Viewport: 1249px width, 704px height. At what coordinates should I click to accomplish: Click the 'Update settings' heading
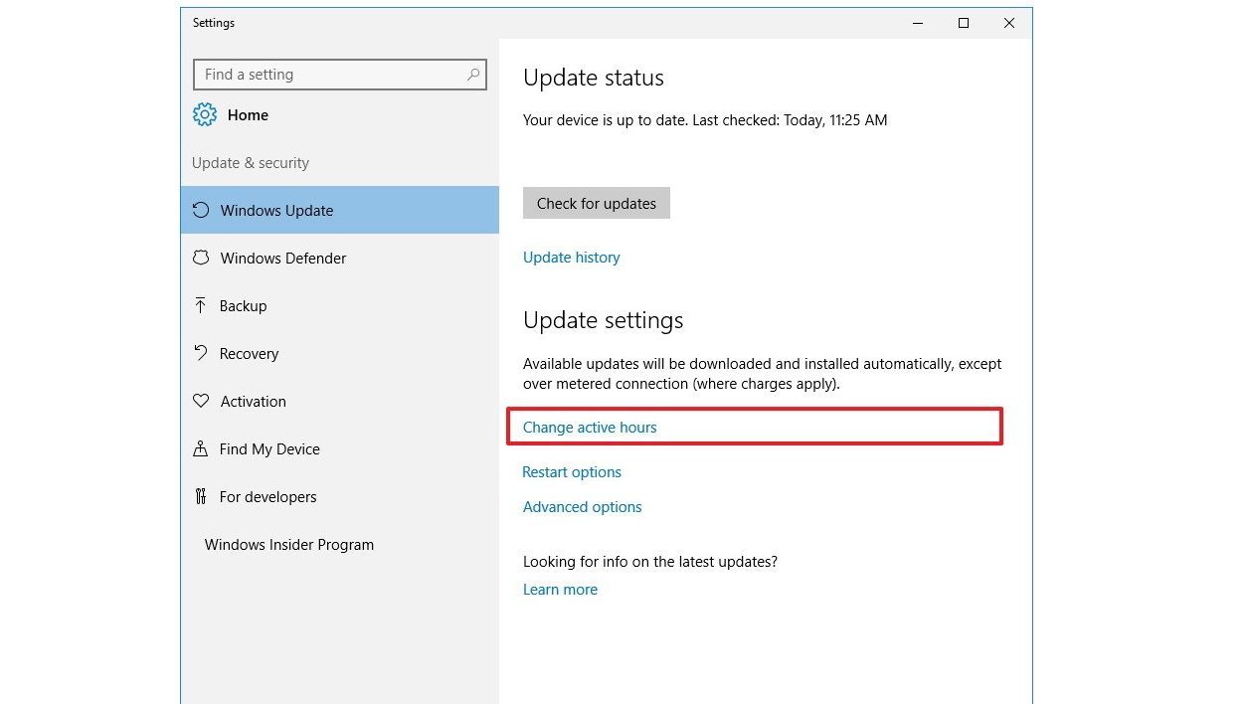click(604, 320)
